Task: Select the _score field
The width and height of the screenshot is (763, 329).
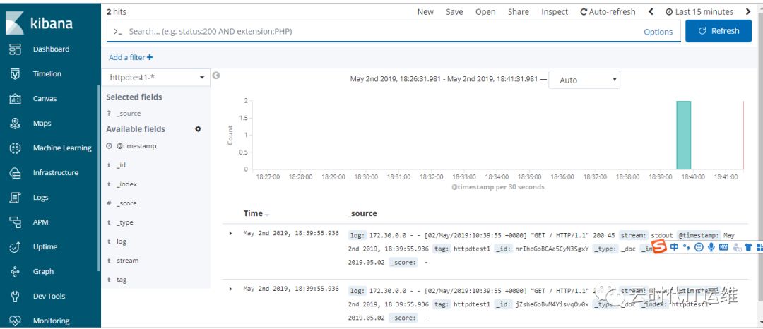Action: click(x=126, y=203)
